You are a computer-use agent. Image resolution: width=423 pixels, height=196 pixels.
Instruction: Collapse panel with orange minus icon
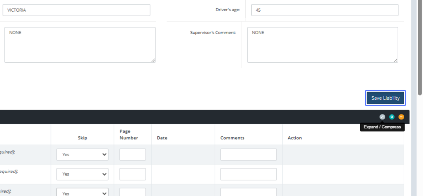point(401,117)
